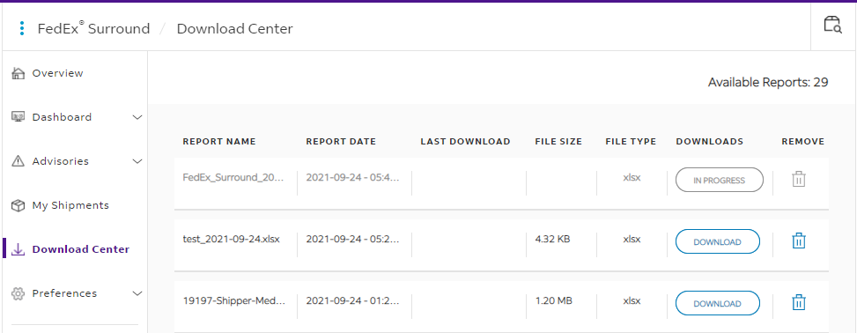Click report date 2021-09-24 - 01:2...
857x333 pixels.
coord(352,300)
